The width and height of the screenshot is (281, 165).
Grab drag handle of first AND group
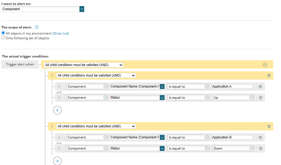click(52, 75)
